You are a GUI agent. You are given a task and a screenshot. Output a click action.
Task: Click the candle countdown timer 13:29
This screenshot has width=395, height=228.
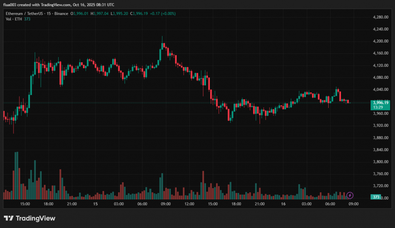coord(378,107)
